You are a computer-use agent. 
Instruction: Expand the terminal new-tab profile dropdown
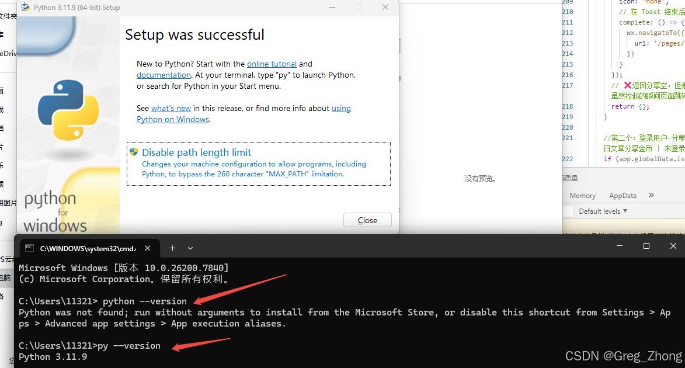[190, 248]
